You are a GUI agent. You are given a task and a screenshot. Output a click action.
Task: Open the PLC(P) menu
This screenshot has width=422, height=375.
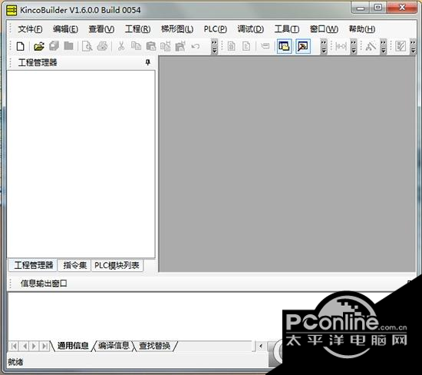[216, 29]
